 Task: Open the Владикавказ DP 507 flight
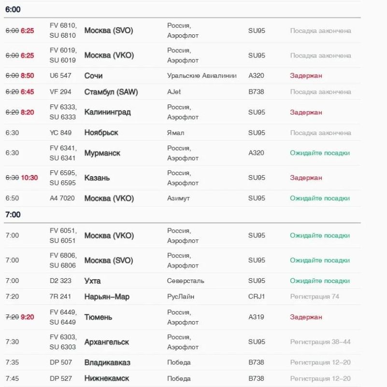182,362
